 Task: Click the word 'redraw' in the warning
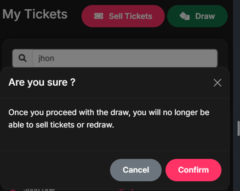[99, 125]
